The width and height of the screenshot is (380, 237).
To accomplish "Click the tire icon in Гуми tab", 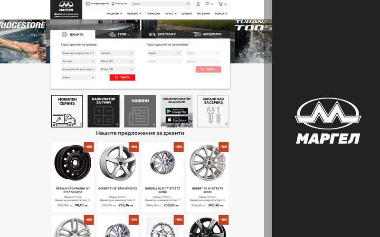I will point(112,34).
